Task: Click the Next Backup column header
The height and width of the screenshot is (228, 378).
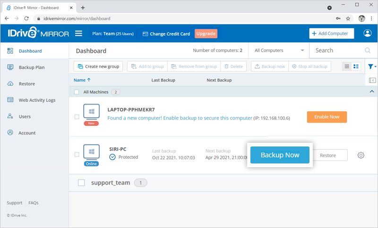Action: (x=219, y=80)
